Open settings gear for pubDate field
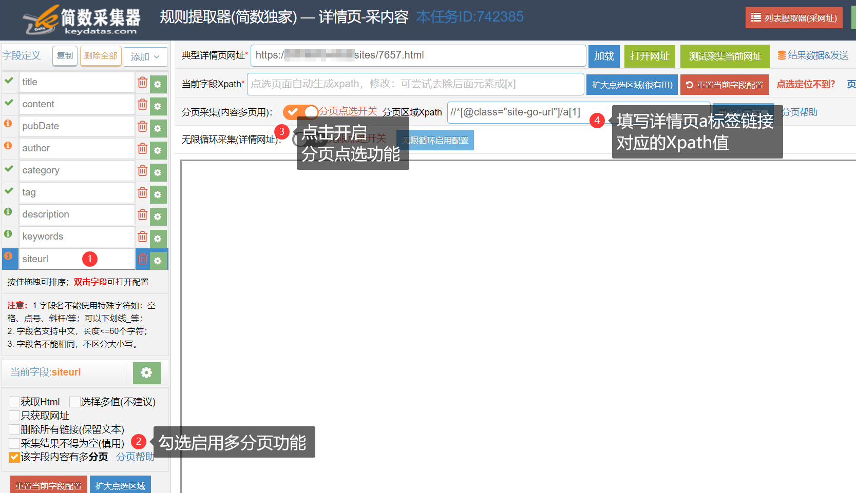The width and height of the screenshot is (856, 493). point(158,128)
